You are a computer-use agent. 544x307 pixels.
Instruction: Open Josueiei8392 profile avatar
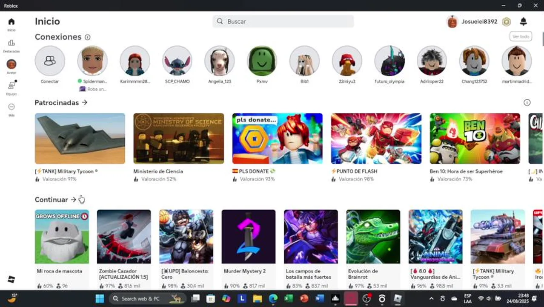point(452,22)
